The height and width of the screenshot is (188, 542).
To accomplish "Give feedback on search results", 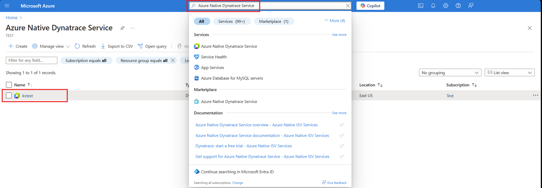I will pyautogui.click(x=334, y=183).
